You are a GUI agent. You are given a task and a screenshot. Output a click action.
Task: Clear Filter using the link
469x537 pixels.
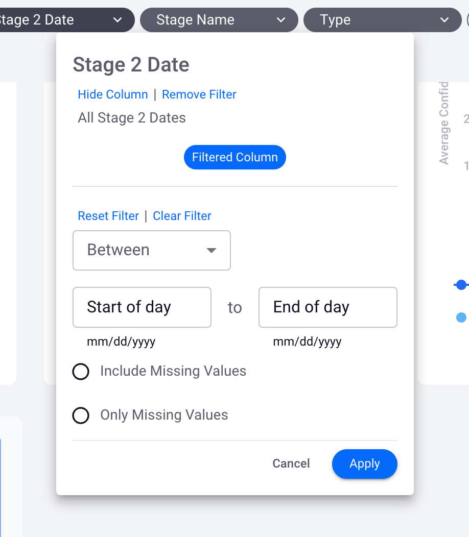(x=182, y=216)
